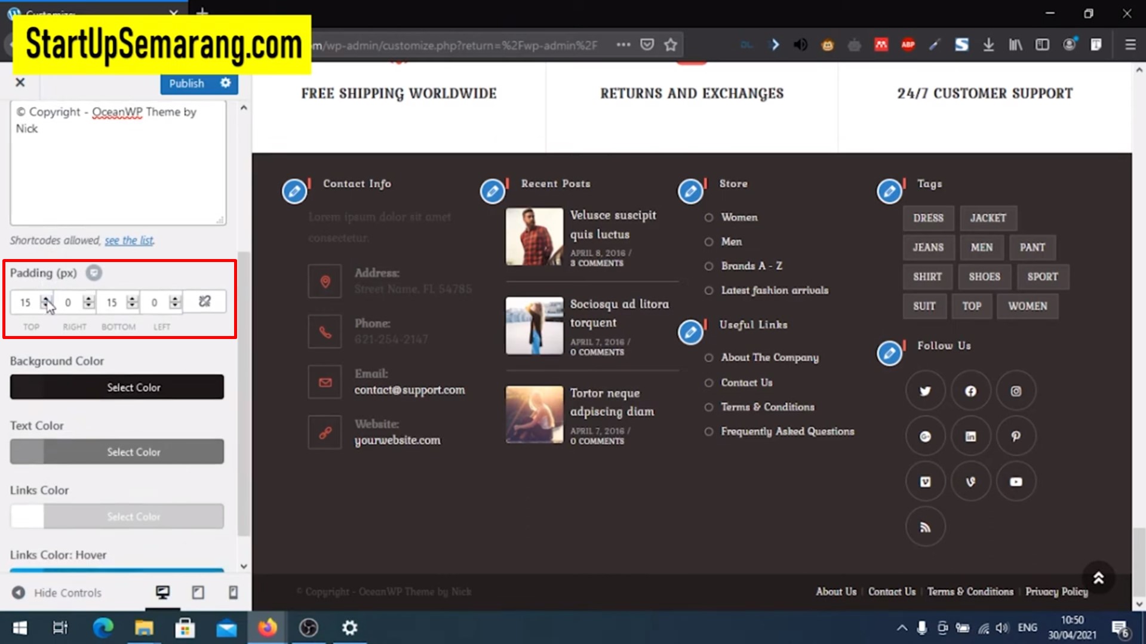This screenshot has height=644, width=1146.
Task: Click yourwebsite.com link
Action: tap(397, 440)
